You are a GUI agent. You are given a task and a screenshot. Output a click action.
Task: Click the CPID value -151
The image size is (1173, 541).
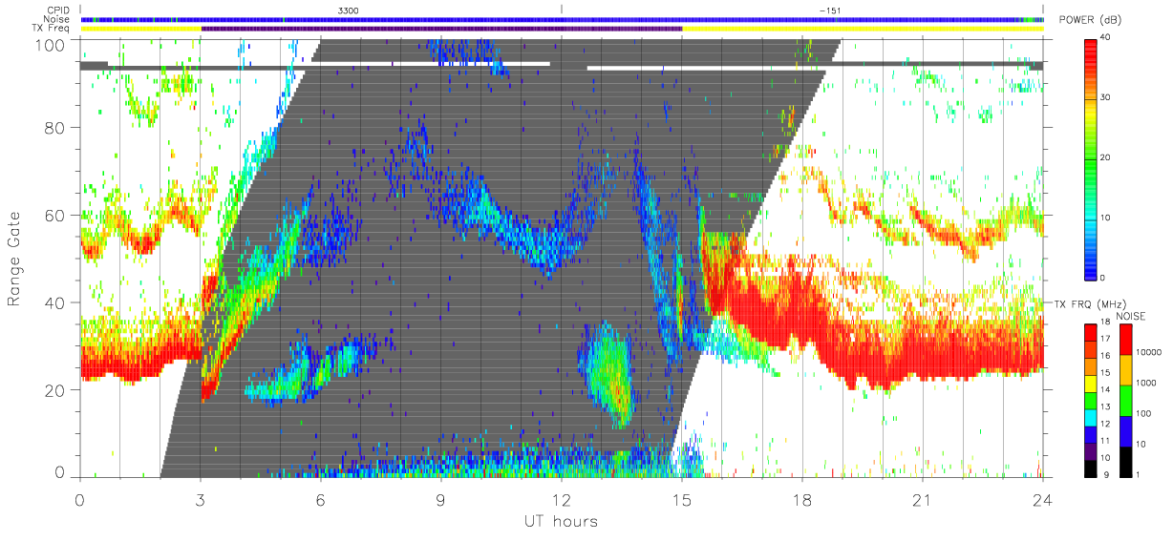829,10
